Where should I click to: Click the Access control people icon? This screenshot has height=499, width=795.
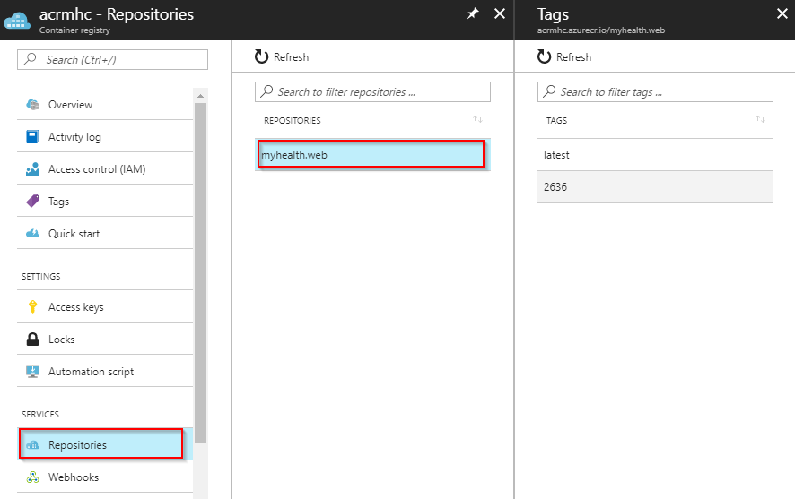[33, 169]
